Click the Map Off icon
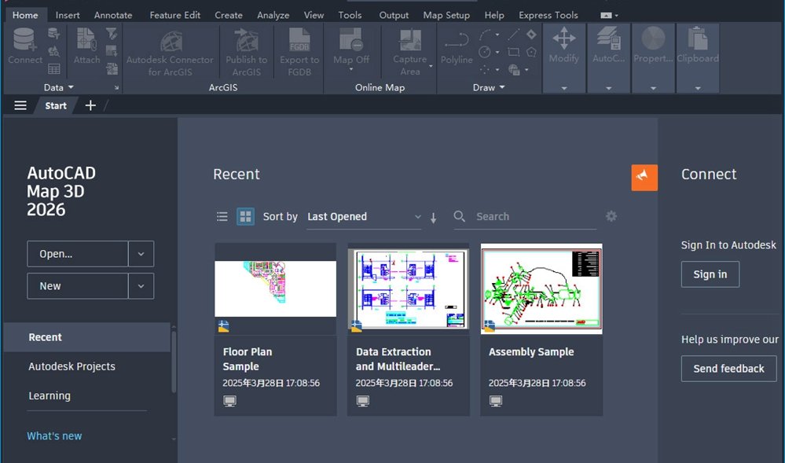The height and width of the screenshot is (463, 785). 351,39
